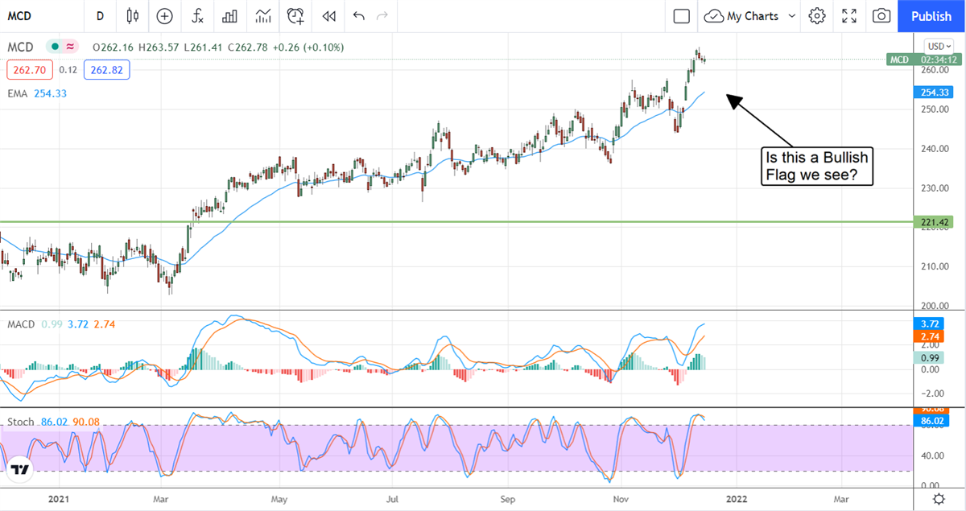Viewport: 966px width, 511px height.
Task: Create an alert with the alarm clock icon
Action: click(295, 16)
